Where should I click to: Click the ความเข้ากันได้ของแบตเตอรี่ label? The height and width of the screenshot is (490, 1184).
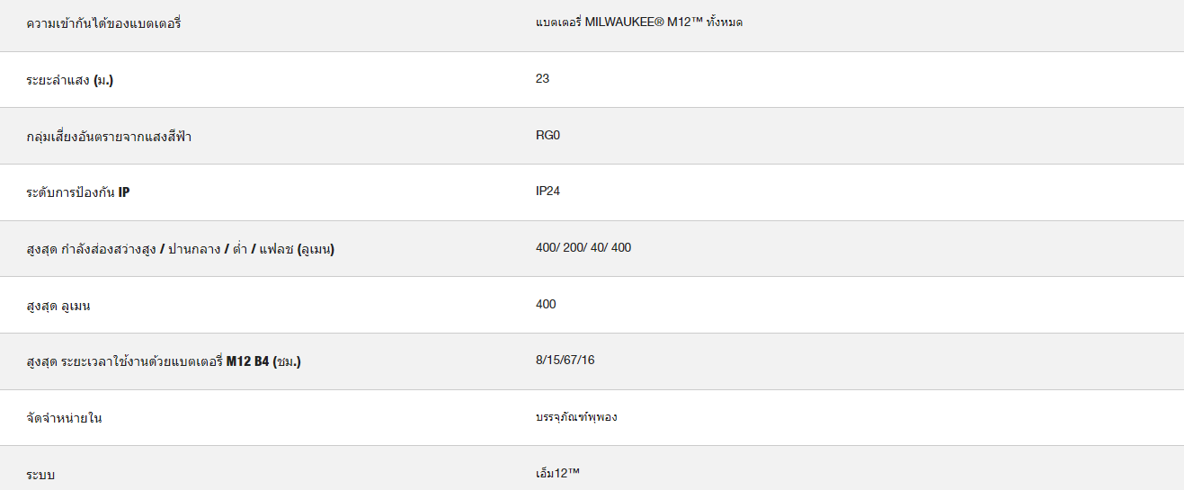[104, 23]
